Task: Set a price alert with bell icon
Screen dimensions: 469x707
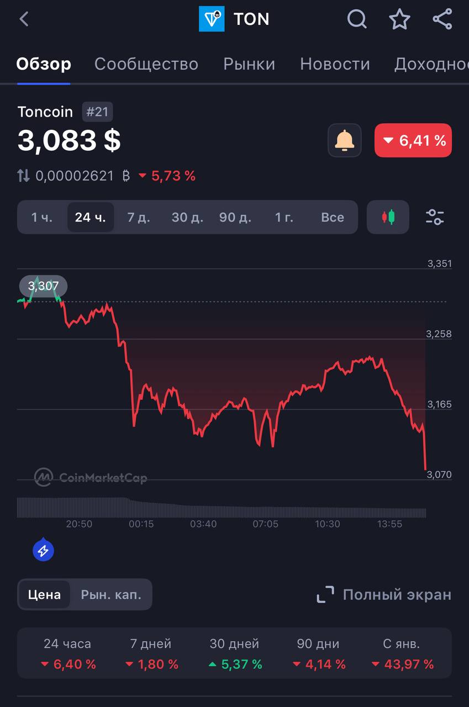Action: pyautogui.click(x=345, y=140)
